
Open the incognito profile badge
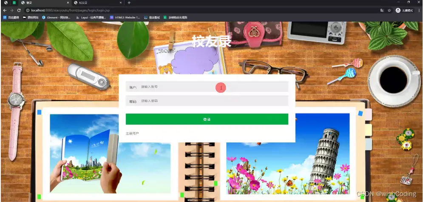tap(404, 11)
